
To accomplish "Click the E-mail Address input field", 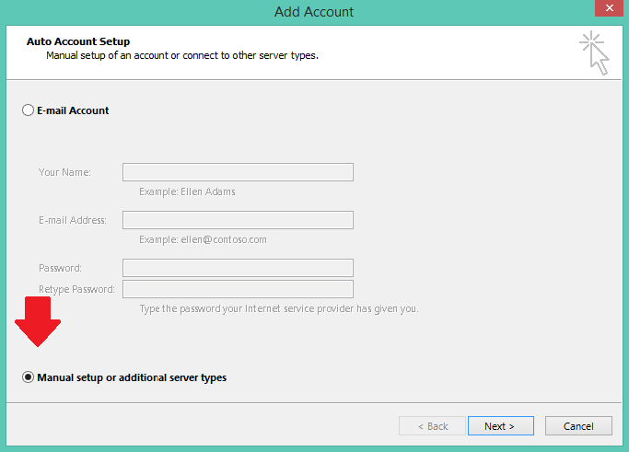I will tap(238, 220).
